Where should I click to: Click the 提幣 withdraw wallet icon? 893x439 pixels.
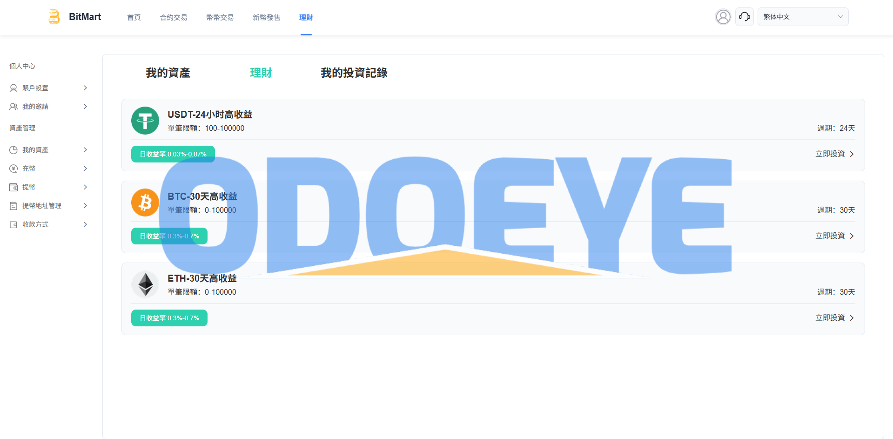click(13, 187)
